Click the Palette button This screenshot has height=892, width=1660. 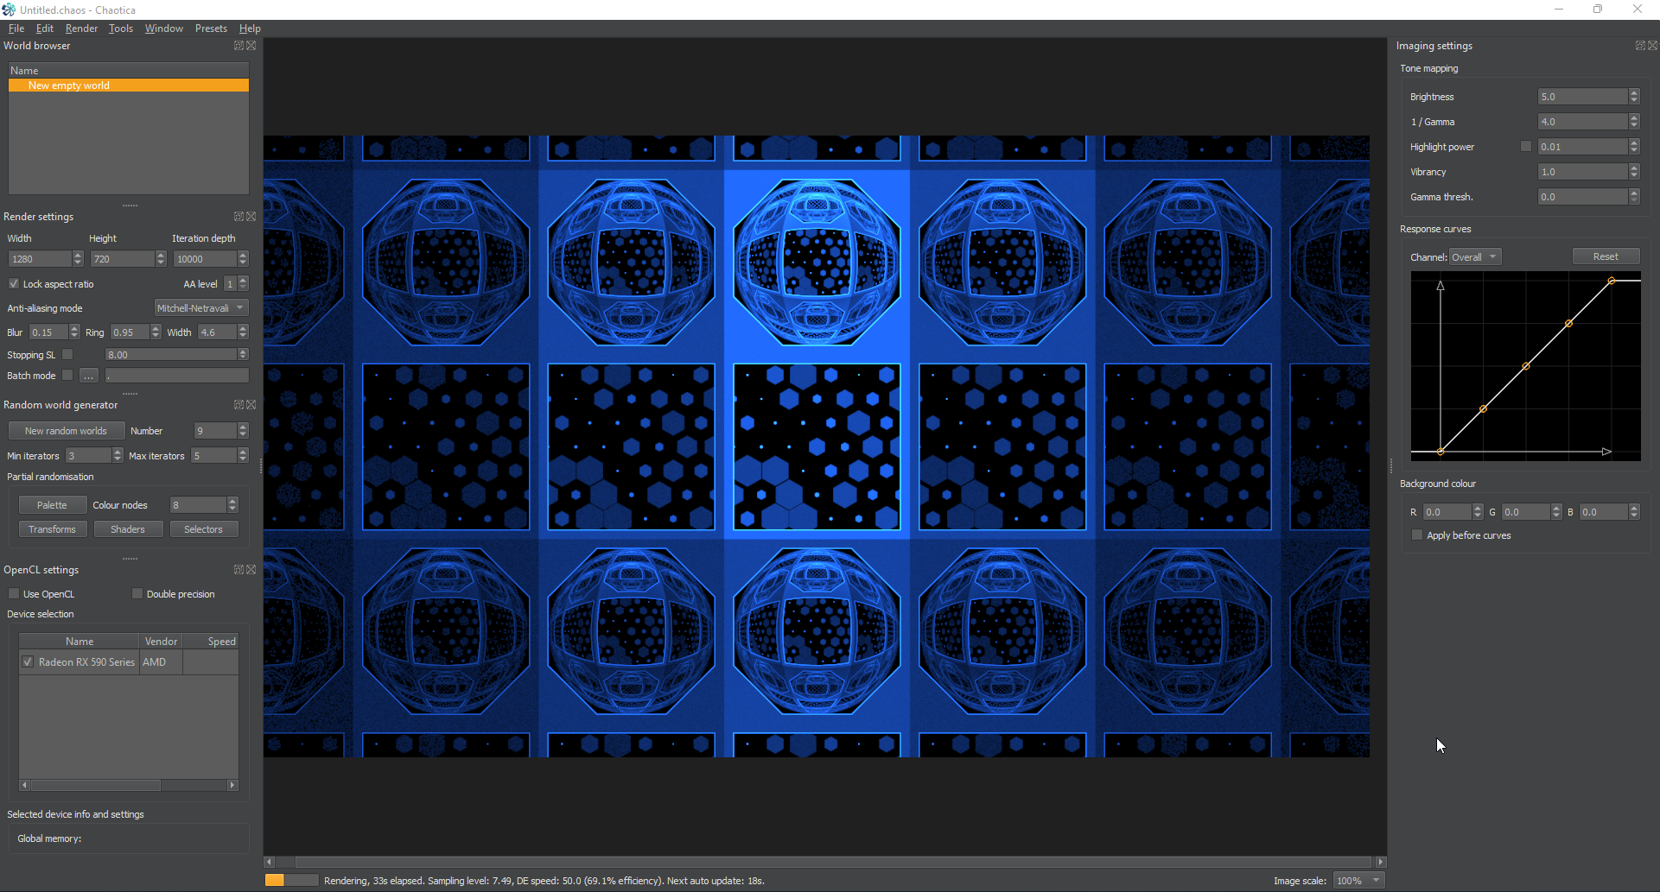pyautogui.click(x=52, y=505)
